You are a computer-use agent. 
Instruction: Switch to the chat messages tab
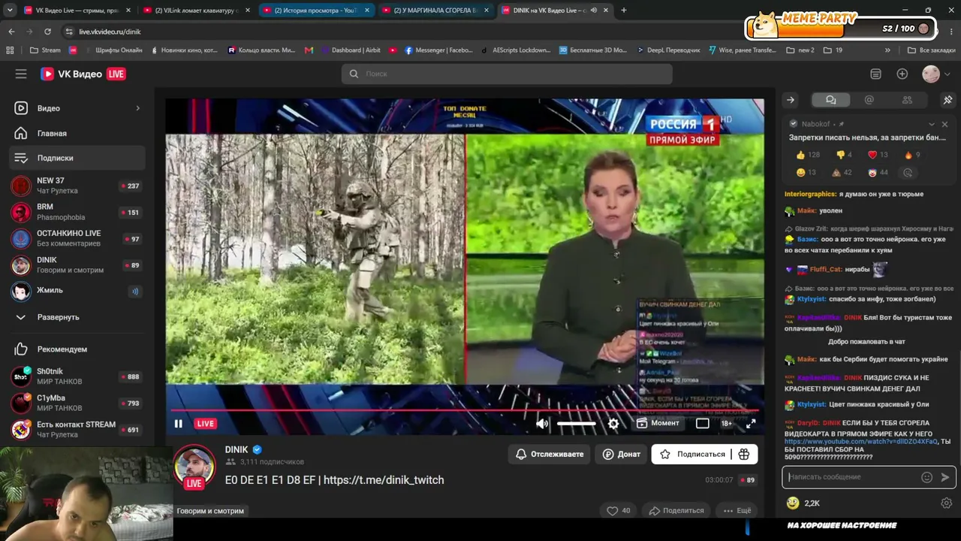tap(830, 100)
